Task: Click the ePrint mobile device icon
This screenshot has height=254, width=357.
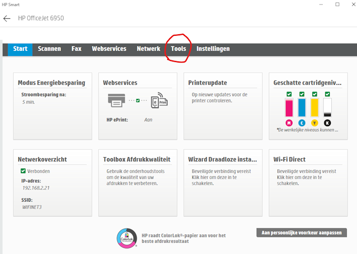Action: [159, 100]
